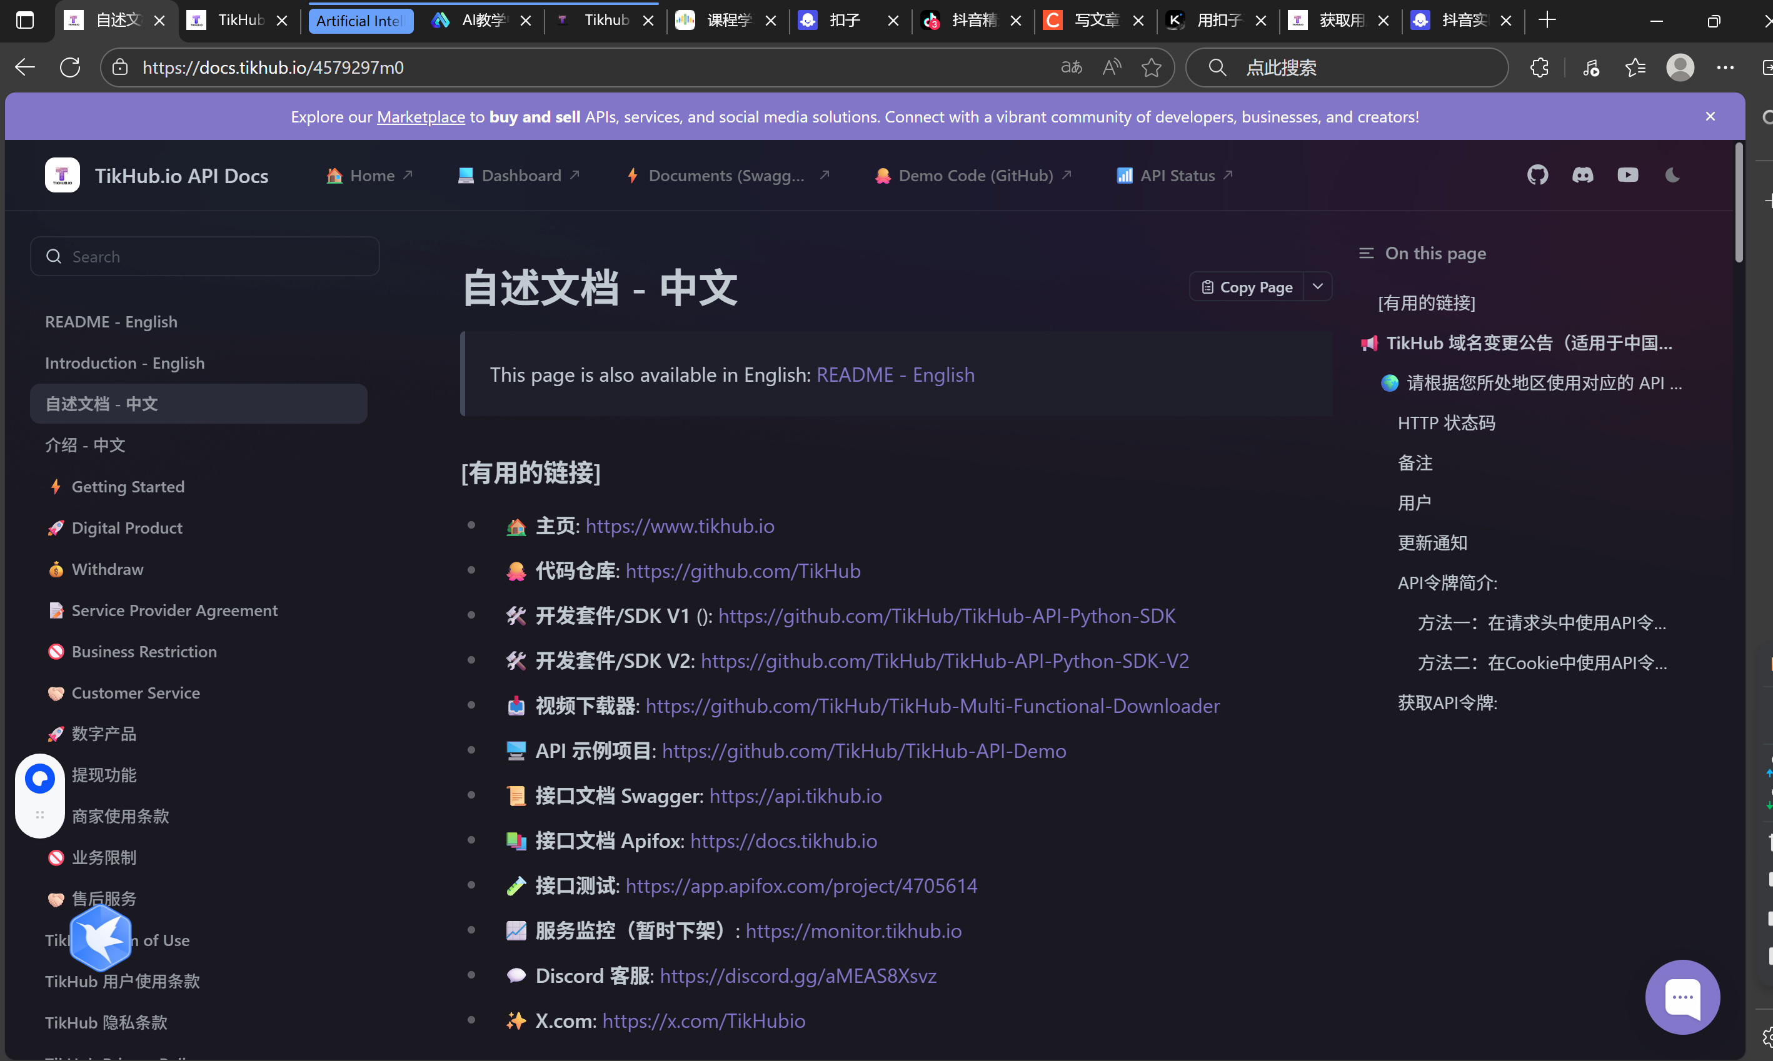This screenshot has height=1061, width=1773.
Task: Click the browser address bar URL
Action: (273, 67)
